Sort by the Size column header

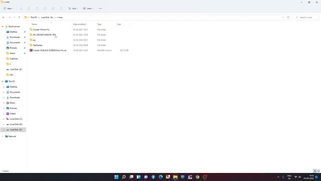tap(119, 24)
